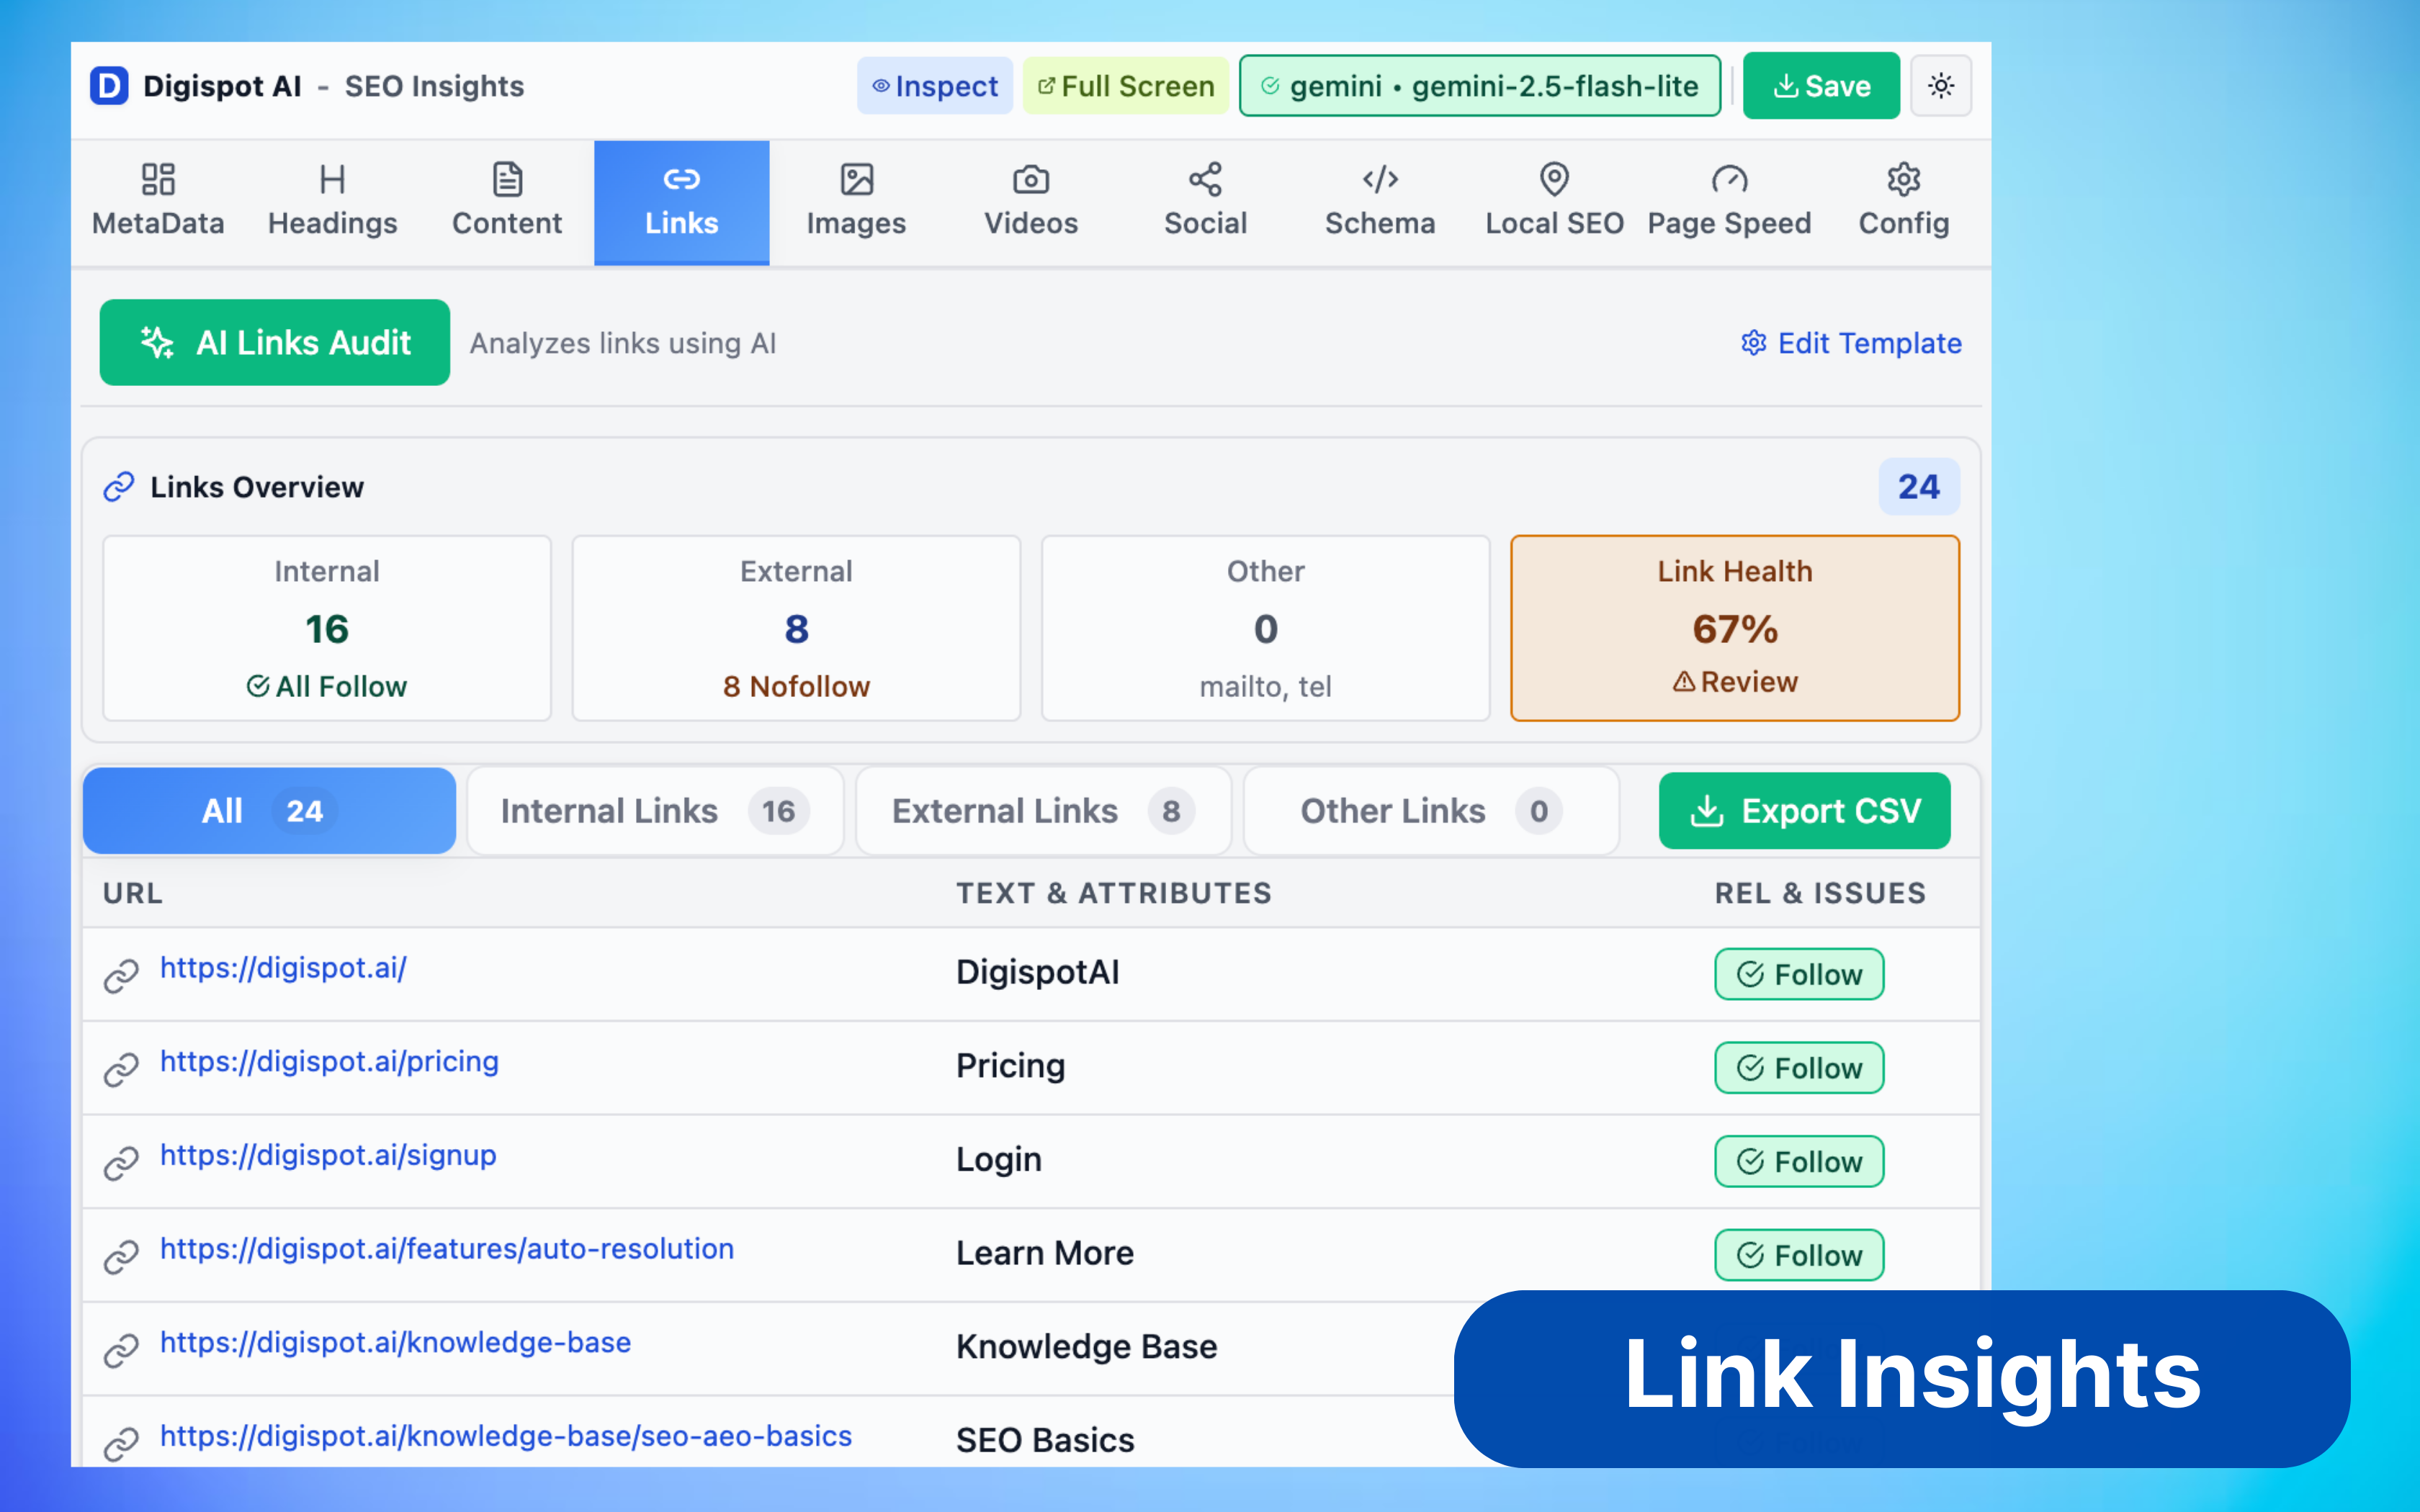Run the AI Links Audit
This screenshot has width=2420, height=1512.
[274, 342]
